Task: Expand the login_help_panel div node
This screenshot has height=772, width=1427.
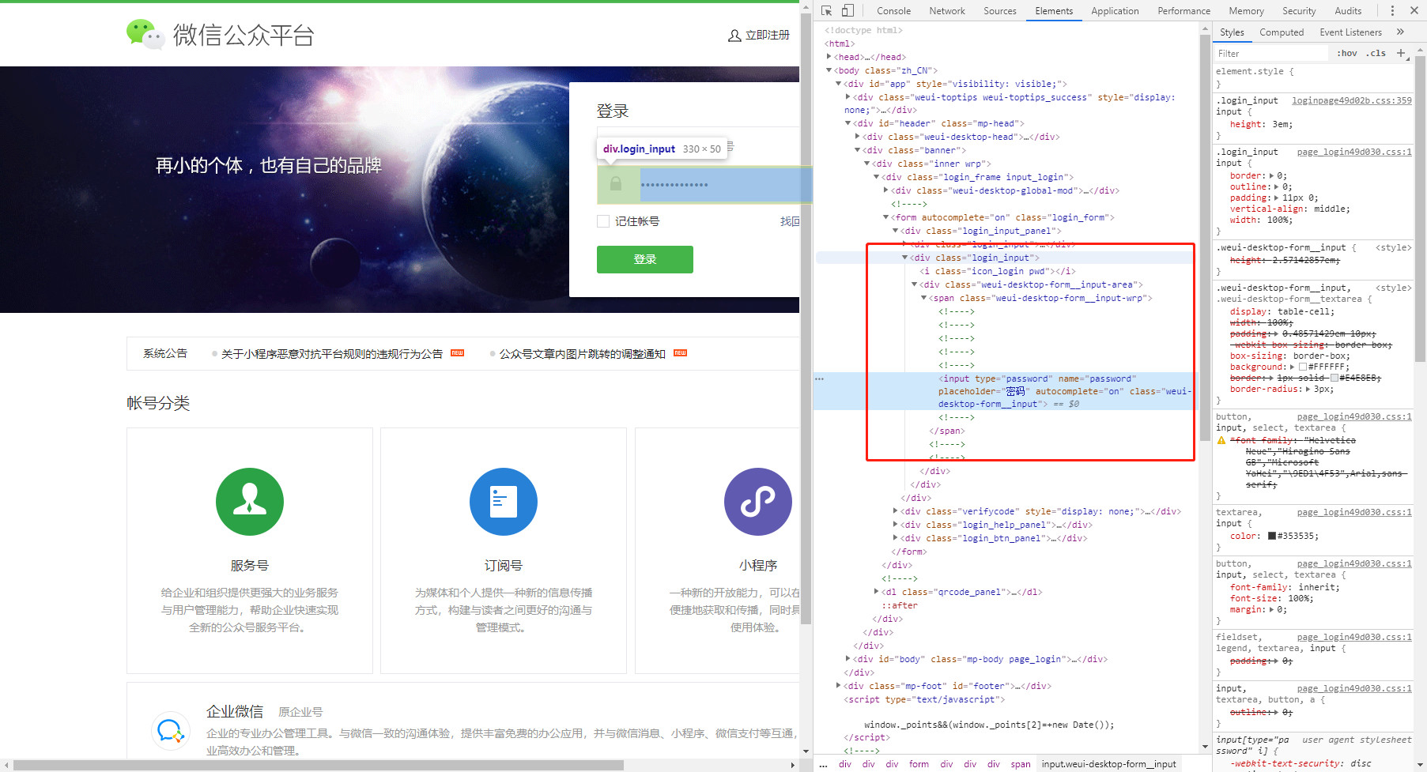Action: coord(895,525)
